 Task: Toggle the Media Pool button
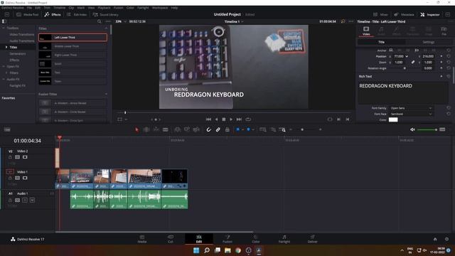pyautogui.click(x=27, y=14)
